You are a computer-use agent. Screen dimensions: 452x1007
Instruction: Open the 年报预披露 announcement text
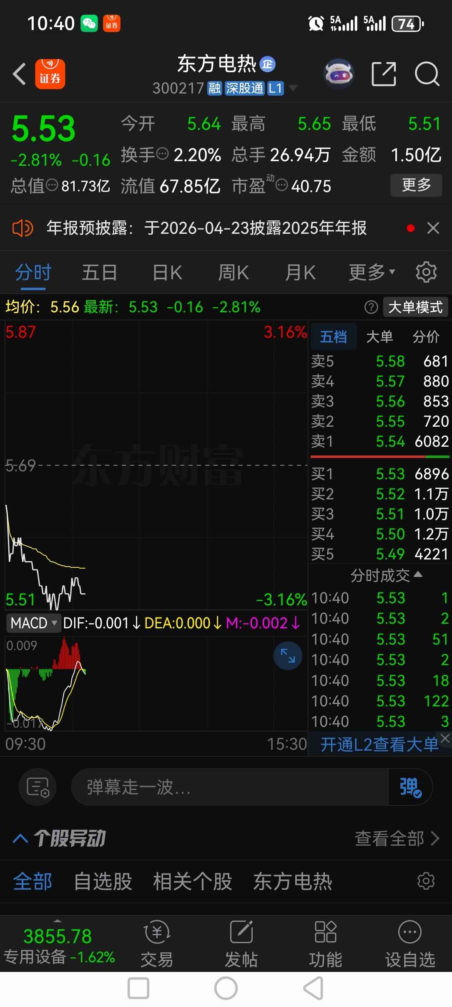(206, 228)
